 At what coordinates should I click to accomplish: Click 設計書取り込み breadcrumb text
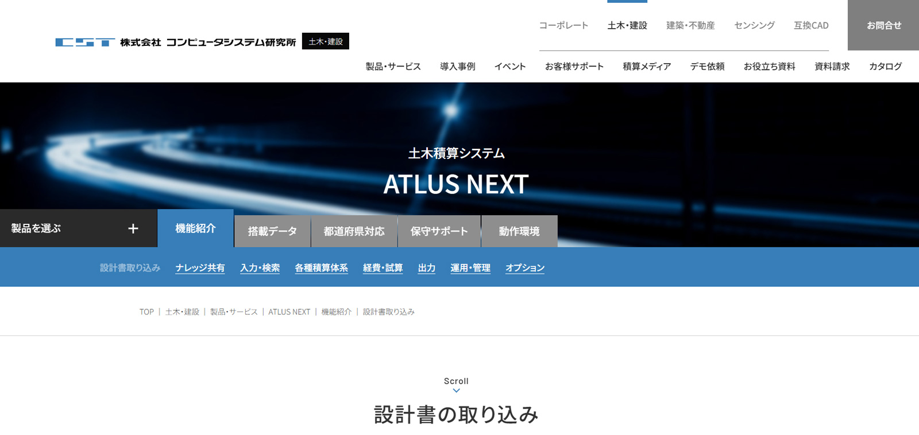[x=388, y=312]
